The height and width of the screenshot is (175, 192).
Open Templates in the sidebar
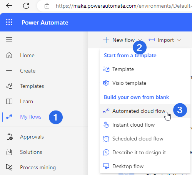click(32, 86)
